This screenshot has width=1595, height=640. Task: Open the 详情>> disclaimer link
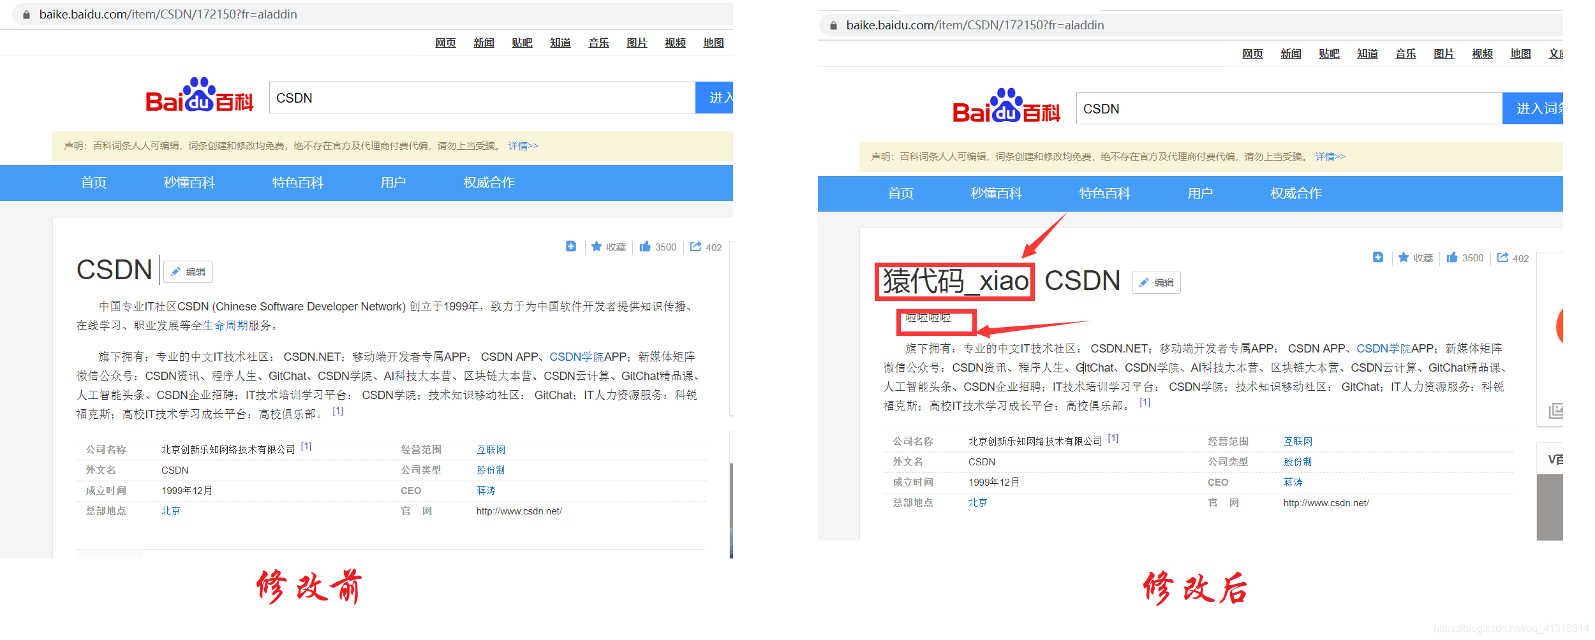point(523,145)
